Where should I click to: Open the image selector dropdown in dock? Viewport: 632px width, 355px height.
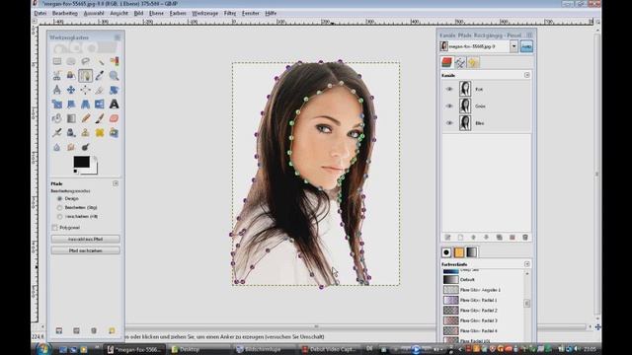point(513,46)
